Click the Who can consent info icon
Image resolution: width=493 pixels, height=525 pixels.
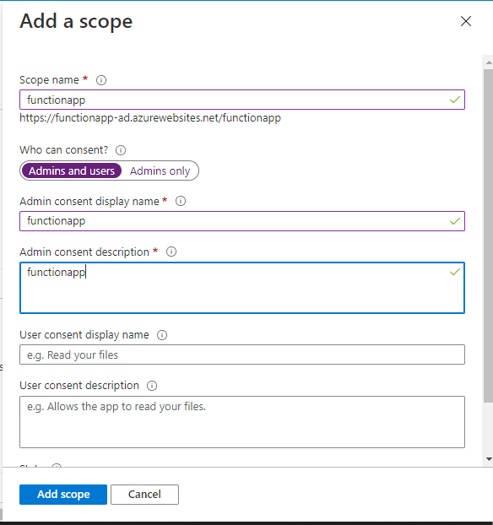tap(121, 150)
